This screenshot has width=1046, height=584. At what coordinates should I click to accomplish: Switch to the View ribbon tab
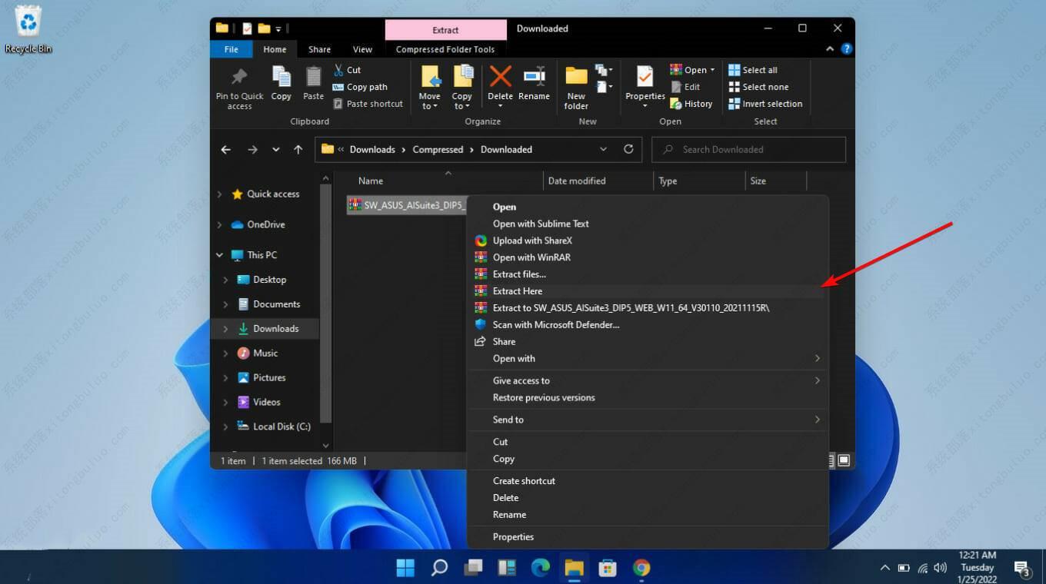coord(362,49)
